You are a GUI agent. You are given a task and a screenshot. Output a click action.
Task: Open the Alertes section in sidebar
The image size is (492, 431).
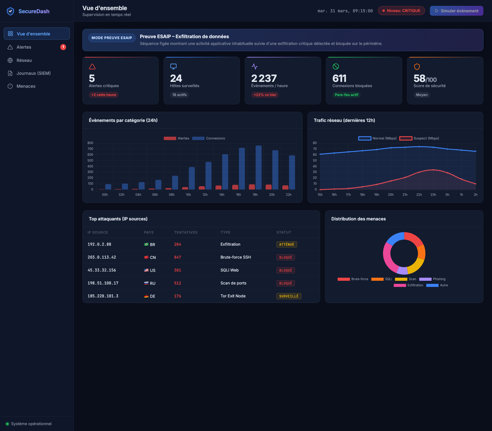[x=37, y=47]
